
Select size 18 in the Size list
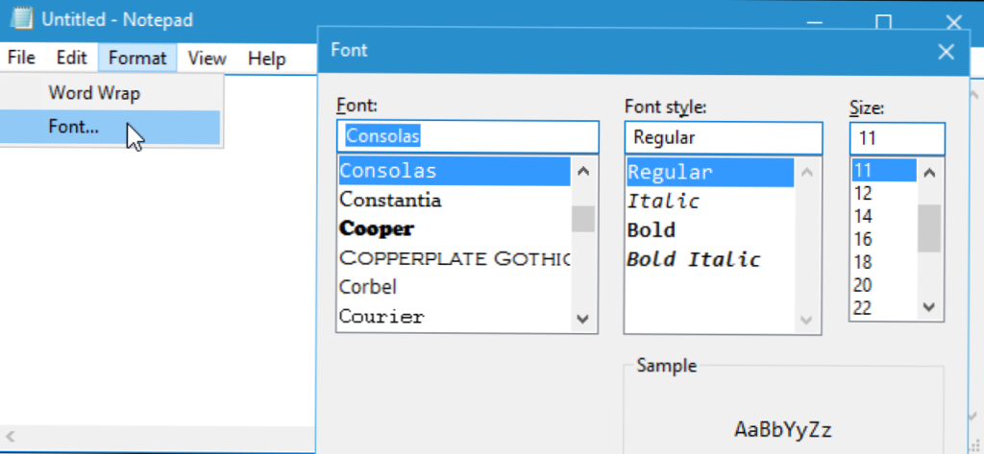[x=862, y=262]
